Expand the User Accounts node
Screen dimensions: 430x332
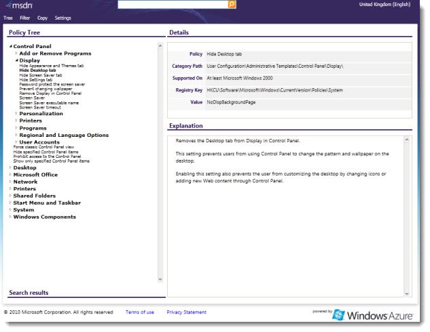coord(16,142)
